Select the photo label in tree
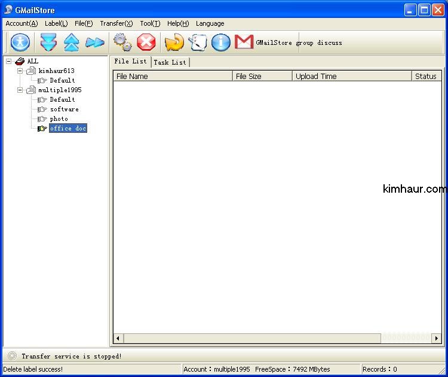448x377 pixels. click(59, 119)
